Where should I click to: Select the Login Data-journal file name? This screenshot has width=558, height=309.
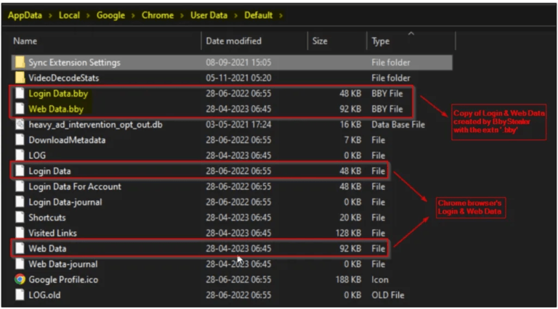tap(65, 202)
